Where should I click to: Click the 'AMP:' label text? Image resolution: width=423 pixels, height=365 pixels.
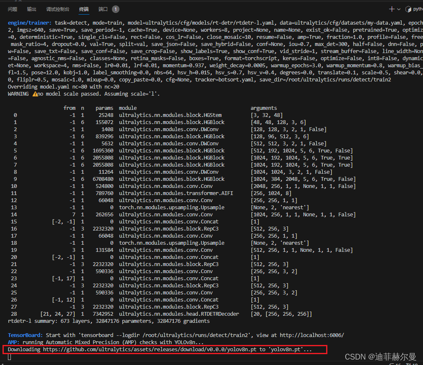[14, 342]
